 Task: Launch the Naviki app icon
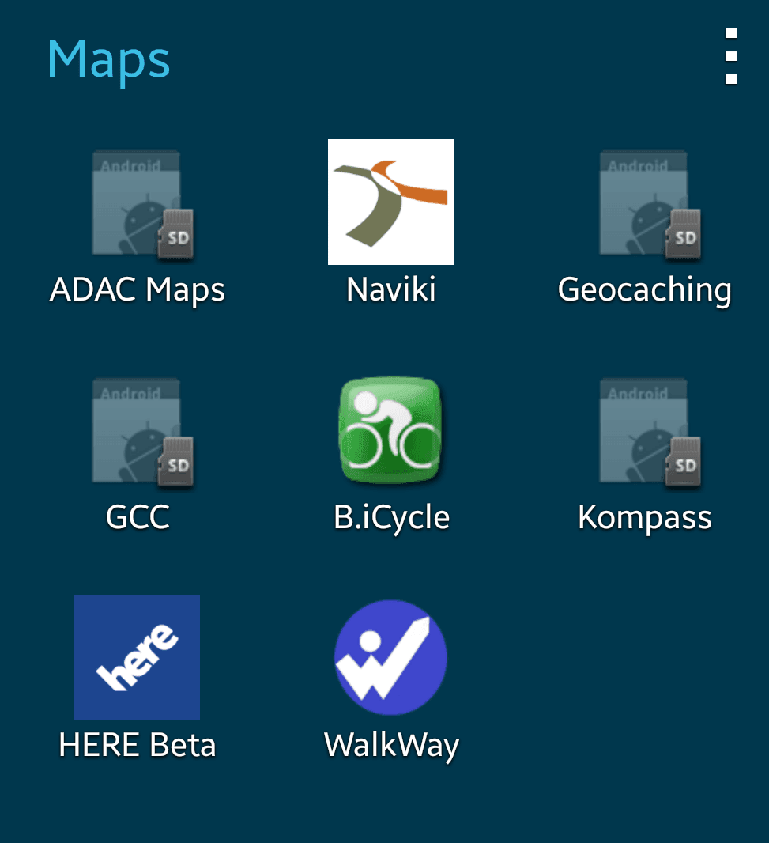[390, 202]
